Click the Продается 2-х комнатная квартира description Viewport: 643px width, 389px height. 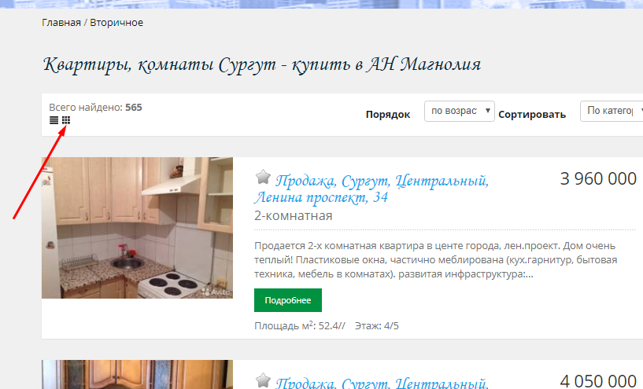[435, 259]
